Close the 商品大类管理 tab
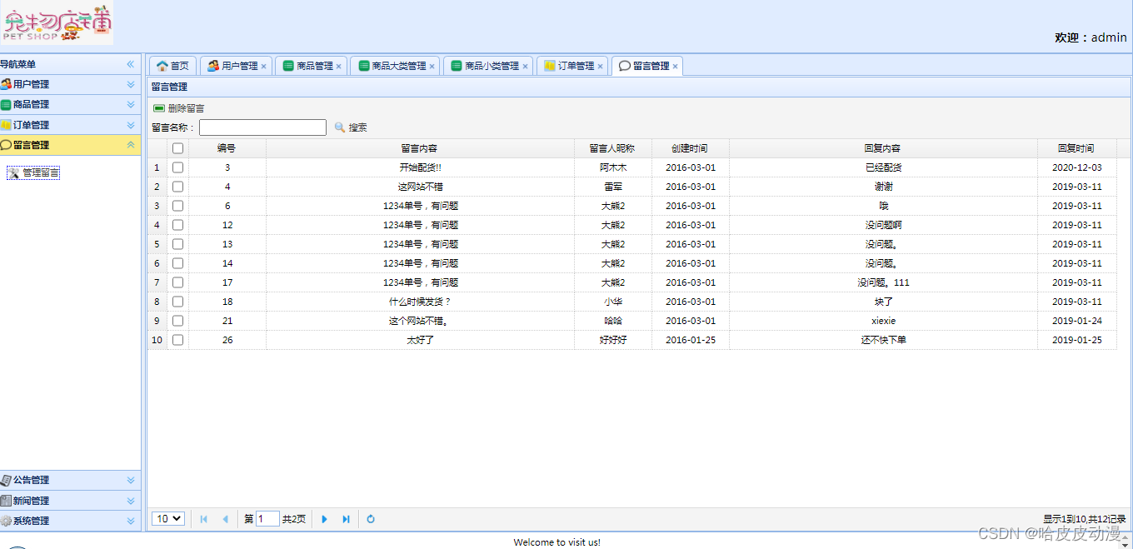The height and width of the screenshot is (549, 1133). [x=432, y=67]
